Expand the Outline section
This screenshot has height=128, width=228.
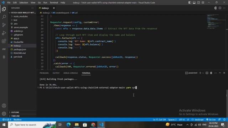pos(22,112)
